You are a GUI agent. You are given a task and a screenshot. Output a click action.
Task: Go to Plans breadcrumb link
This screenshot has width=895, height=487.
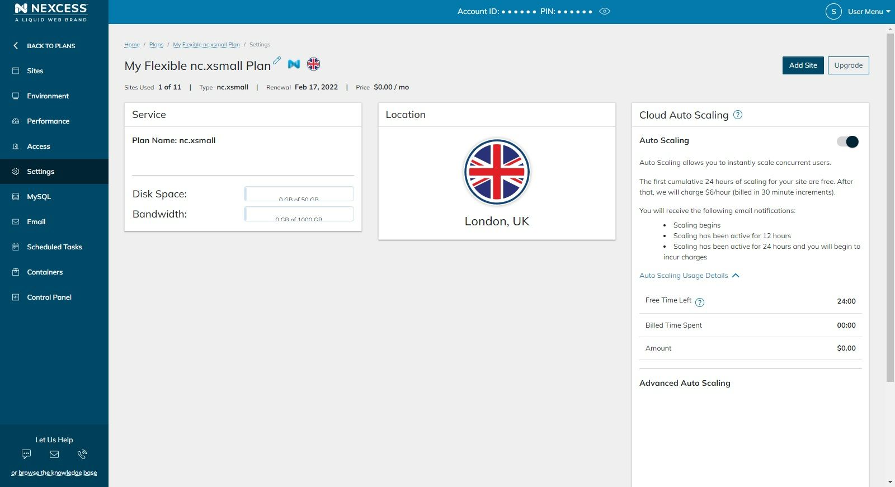[156, 45]
